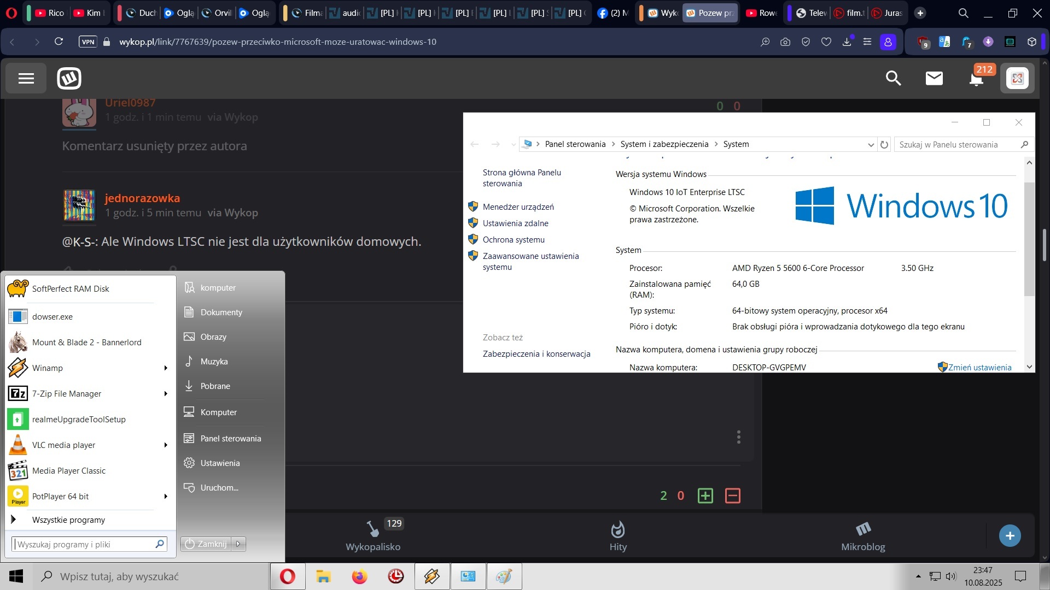This screenshot has height=590, width=1050.
Task: Toggle the VPN badge in address bar
Action: click(87, 42)
